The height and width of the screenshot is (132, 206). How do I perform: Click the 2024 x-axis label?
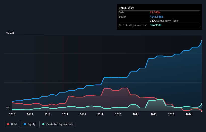[x=189, y=114]
